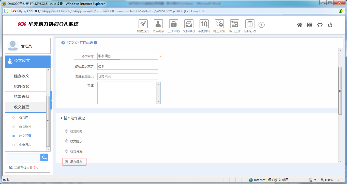Open 网上交流 chat icon
347x184 pixels.
(x=219, y=24)
